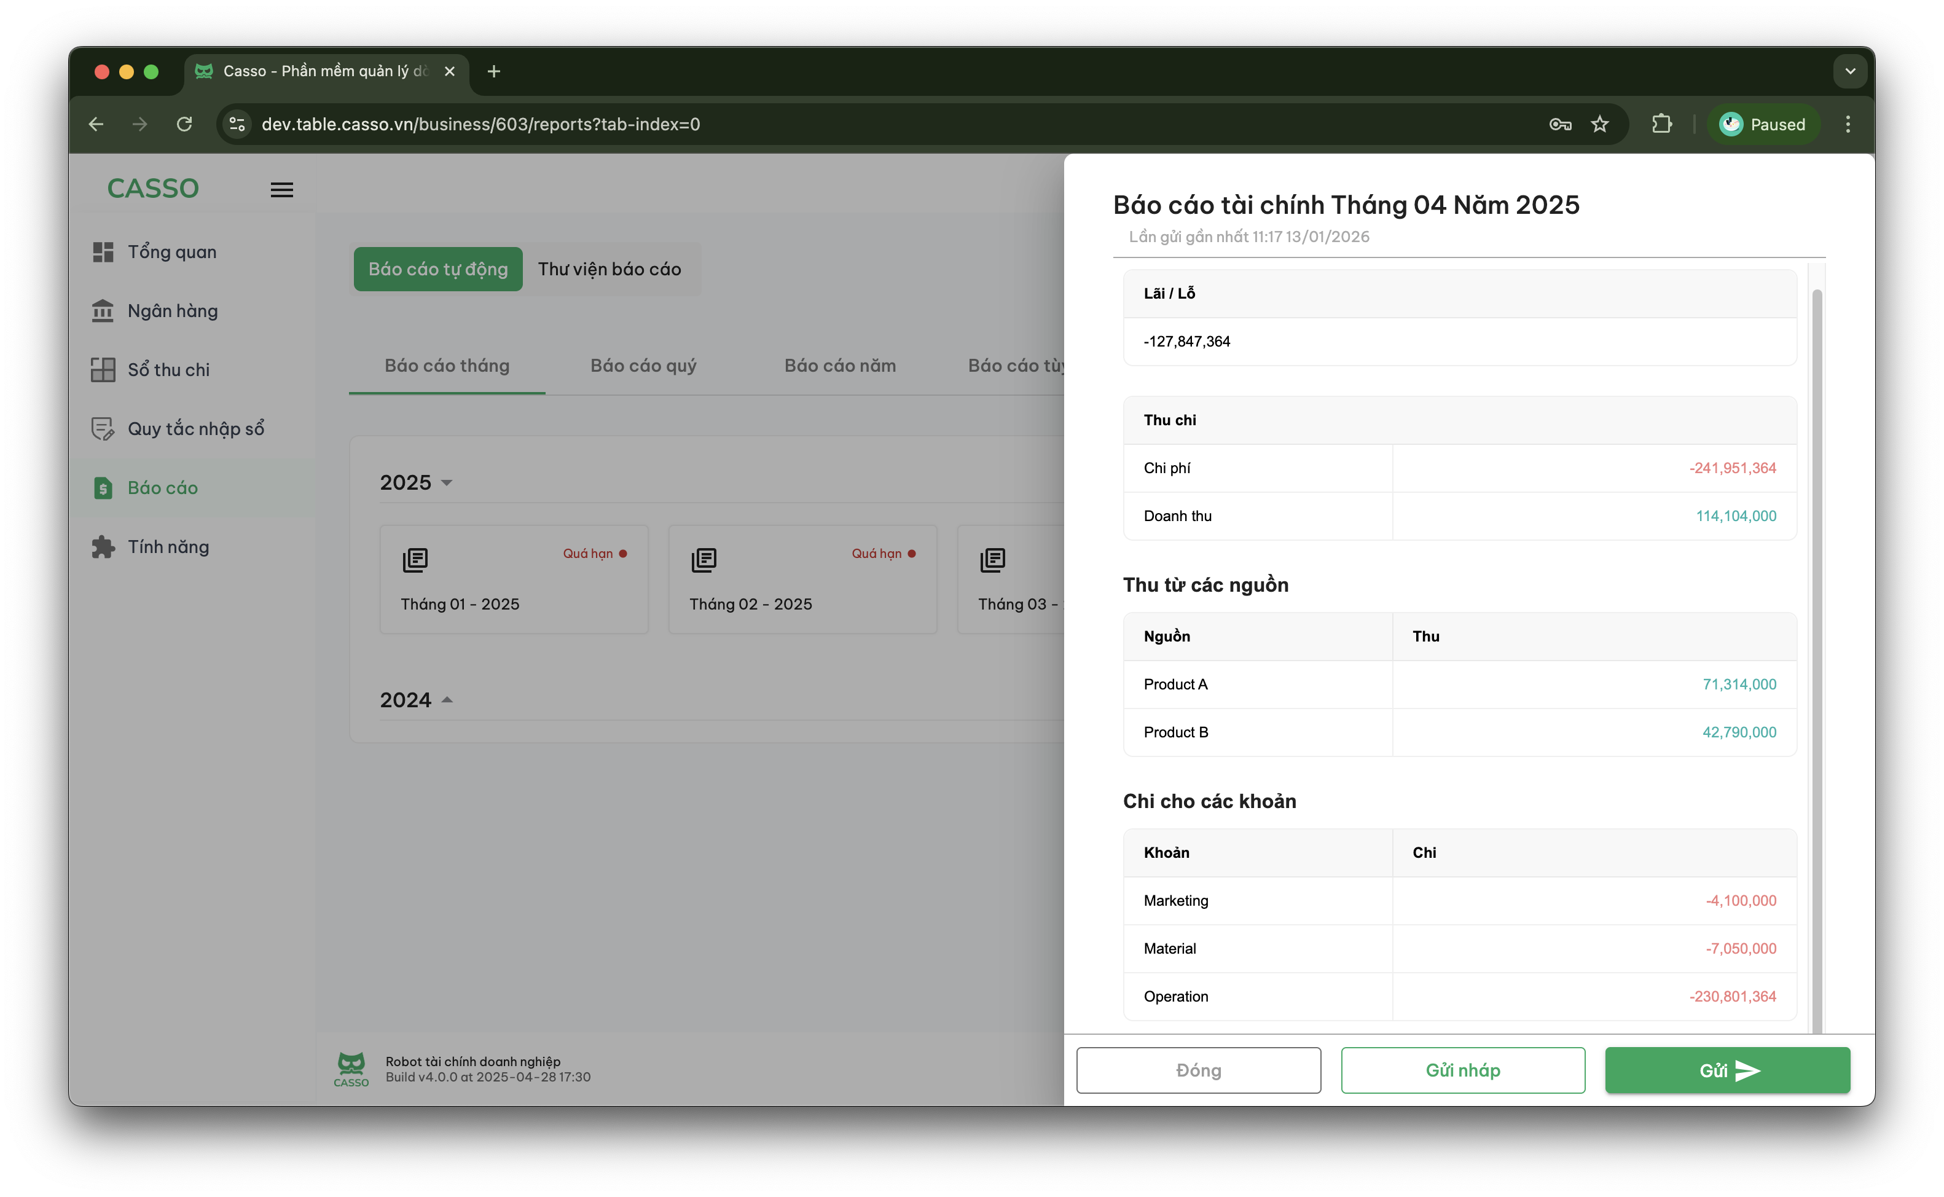This screenshot has width=1944, height=1197.
Task: Switch to Báo cáo quý tab
Action: click(x=643, y=366)
